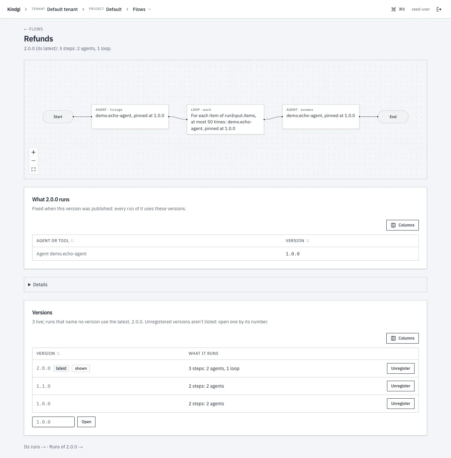
Task: Sign out using the logout icon
Action: [x=439, y=9]
